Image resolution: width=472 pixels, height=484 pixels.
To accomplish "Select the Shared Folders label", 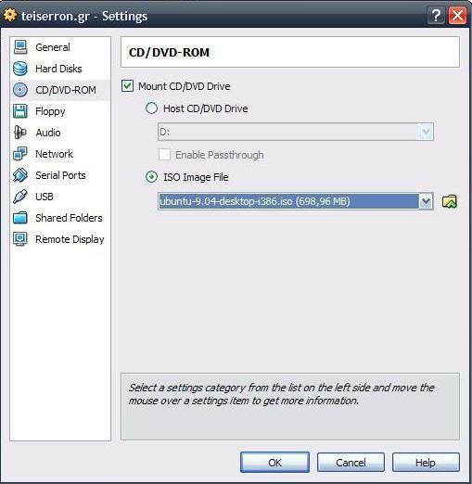I will pyautogui.click(x=69, y=218).
